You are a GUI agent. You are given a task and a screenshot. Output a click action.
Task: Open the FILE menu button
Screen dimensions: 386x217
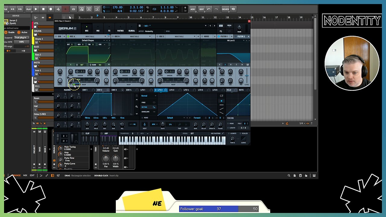pyautogui.click(x=5, y=9)
